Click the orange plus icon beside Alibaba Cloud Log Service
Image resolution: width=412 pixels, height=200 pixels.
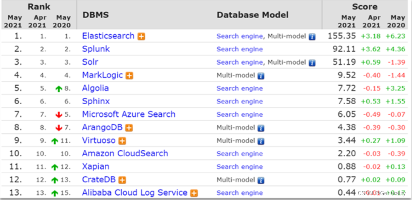tap(194, 194)
